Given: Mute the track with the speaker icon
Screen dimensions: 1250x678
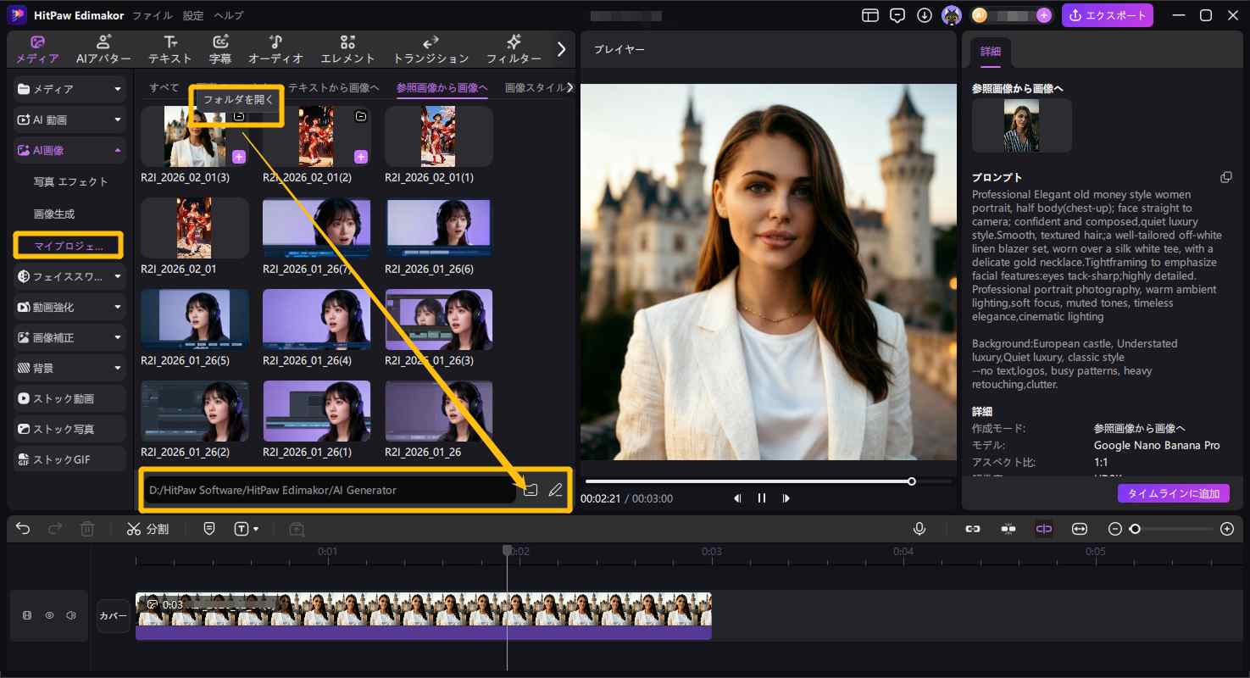Looking at the screenshot, I should tap(71, 615).
